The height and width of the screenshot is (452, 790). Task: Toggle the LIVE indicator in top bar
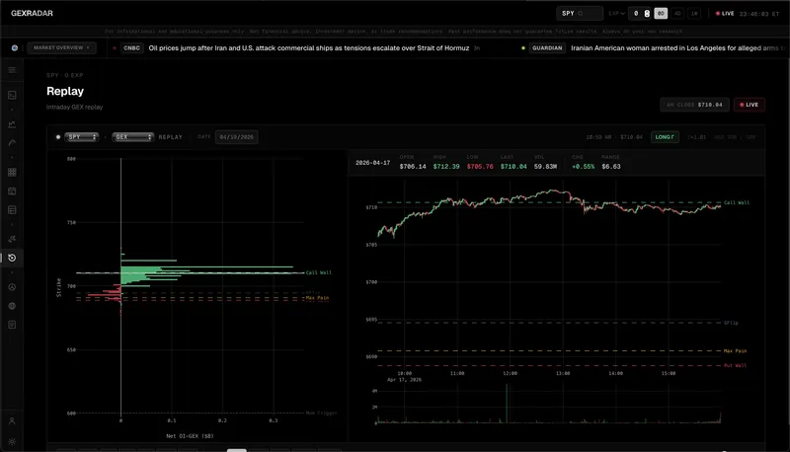click(x=725, y=14)
